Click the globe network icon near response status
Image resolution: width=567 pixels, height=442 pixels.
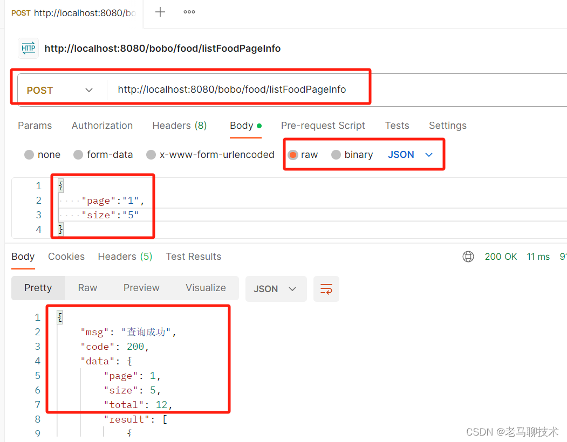(x=468, y=257)
